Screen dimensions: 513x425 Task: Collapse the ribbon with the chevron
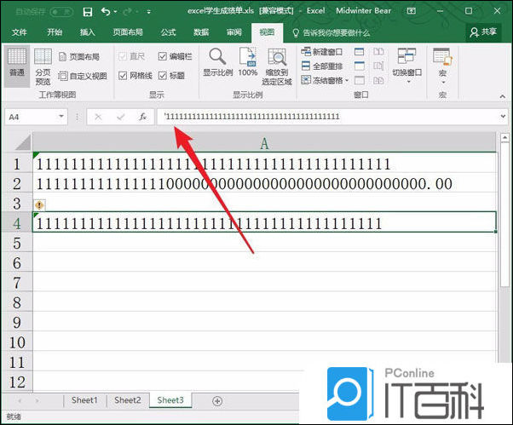502,96
